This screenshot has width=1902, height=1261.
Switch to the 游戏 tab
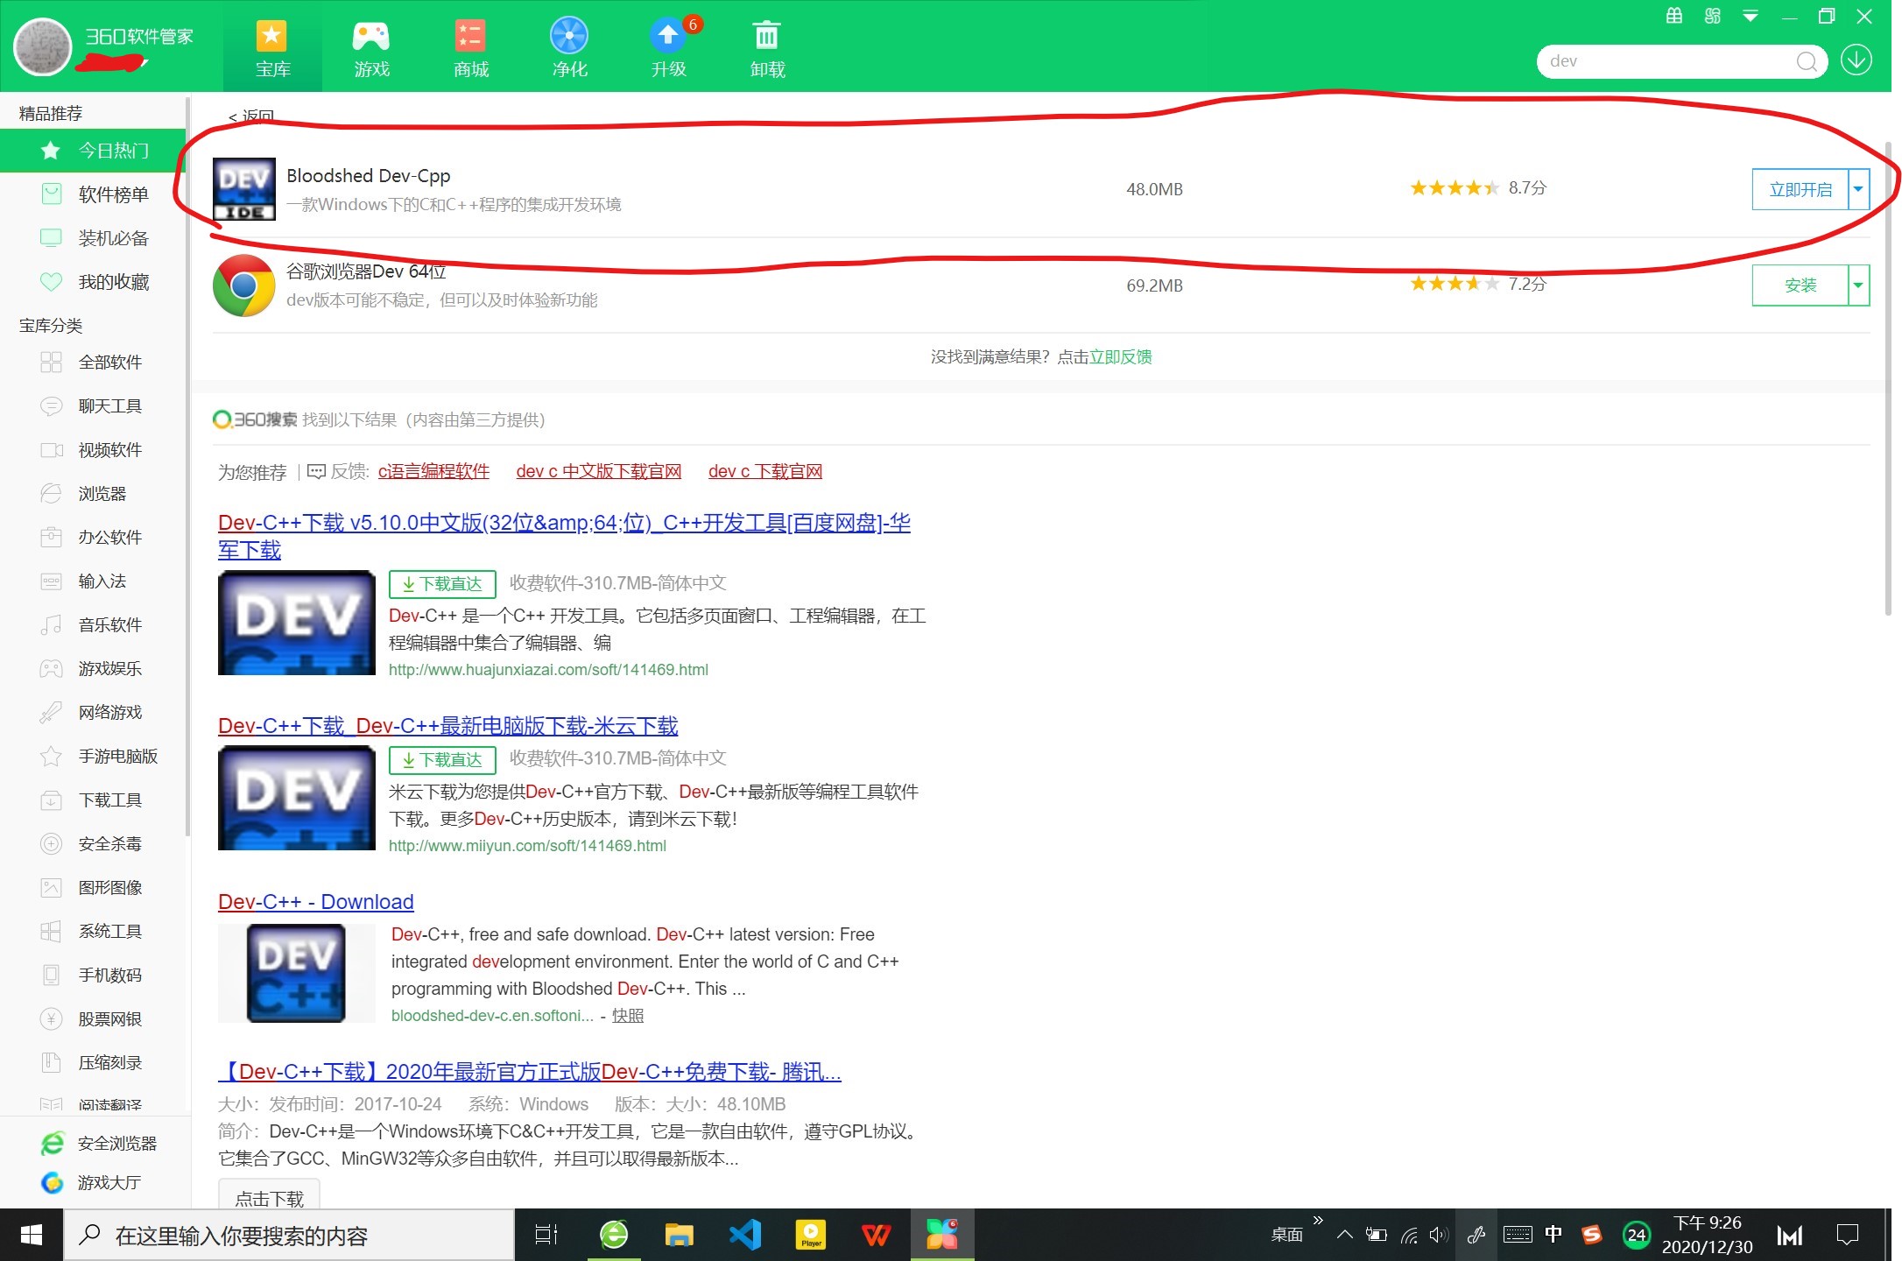point(371,48)
